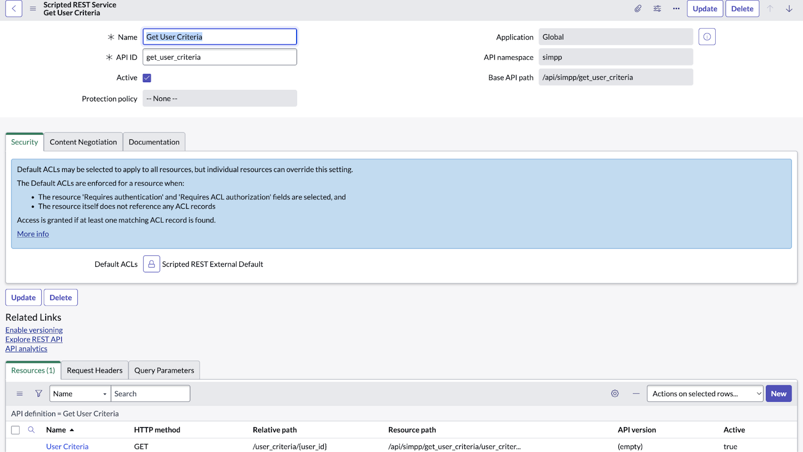The width and height of the screenshot is (803, 452).
Task: Tick the select-all rows checkbox
Action: pyautogui.click(x=16, y=430)
